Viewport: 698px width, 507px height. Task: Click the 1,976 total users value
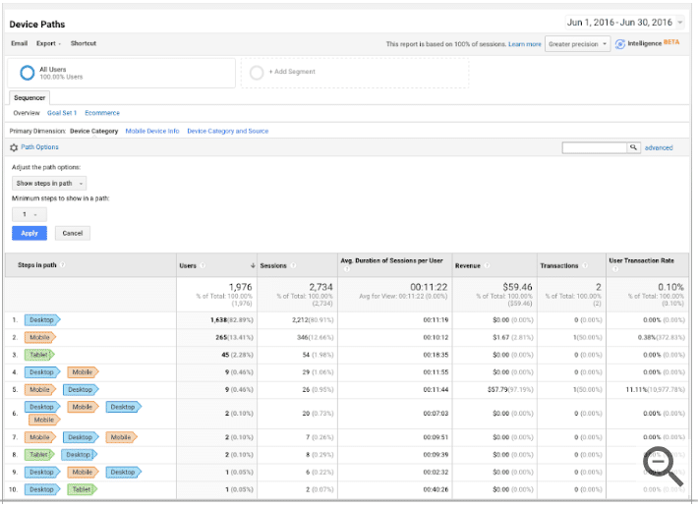coord(241,287)
